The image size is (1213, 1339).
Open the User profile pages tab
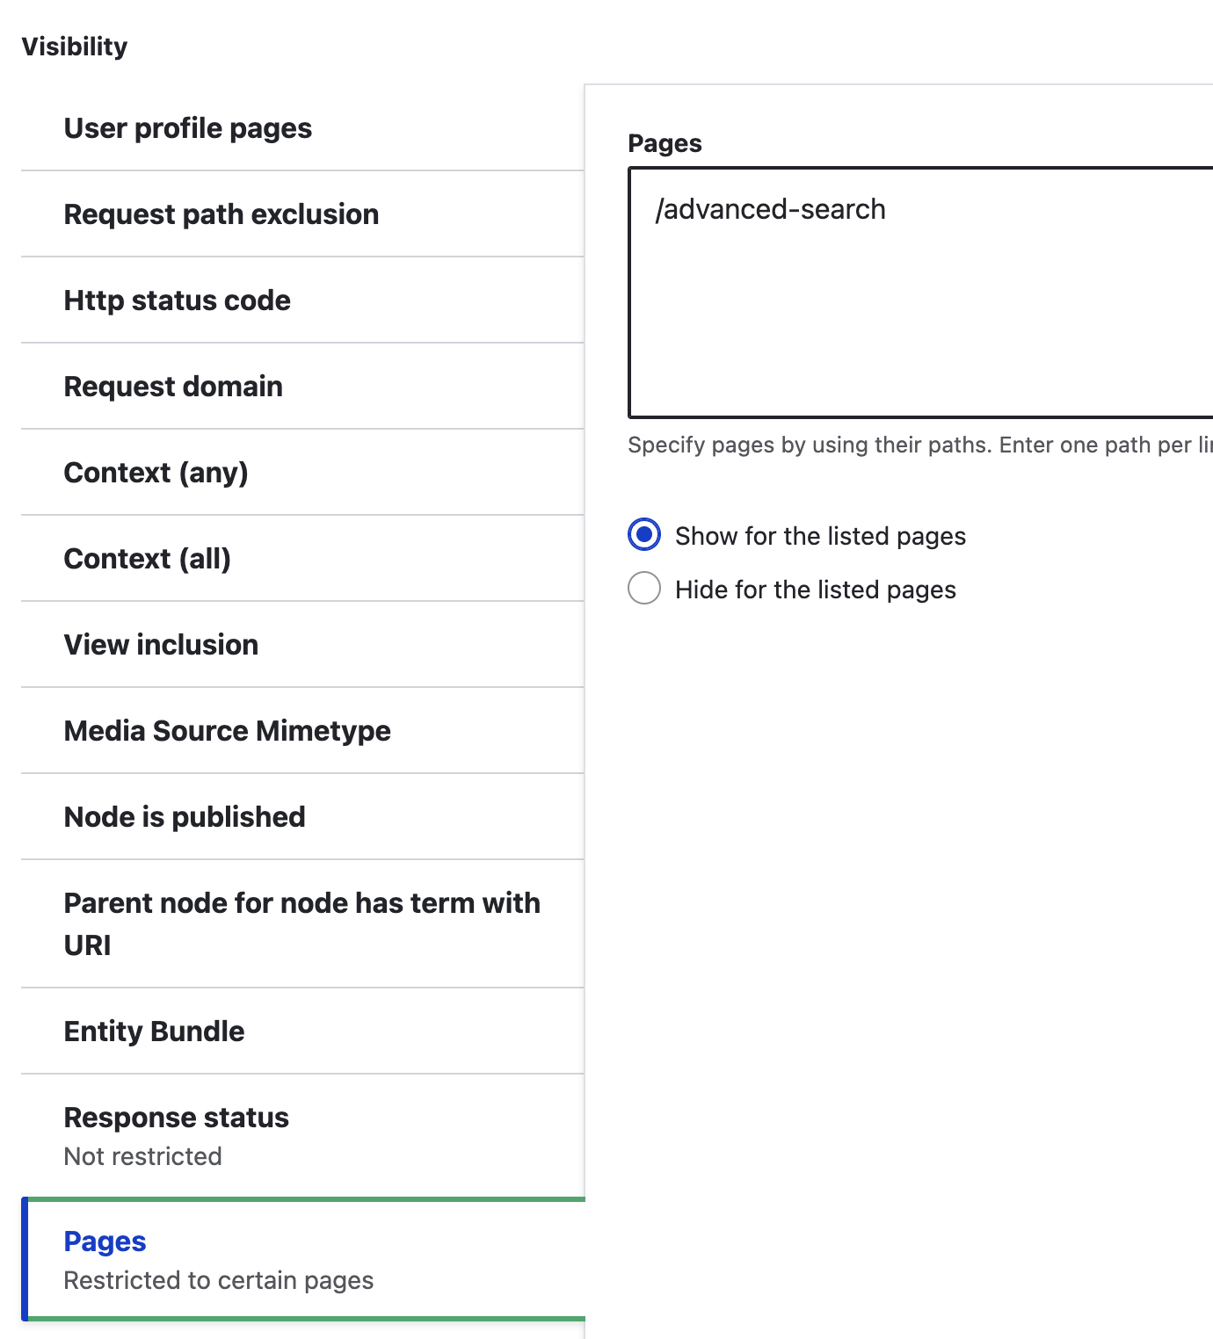[302, 128]
